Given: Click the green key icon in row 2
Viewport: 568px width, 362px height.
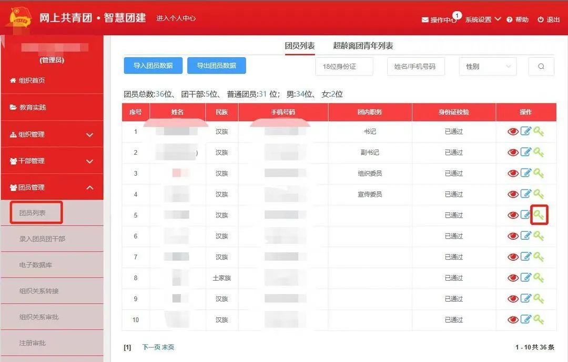Looking at the screenshot, I should pos(539,153).
